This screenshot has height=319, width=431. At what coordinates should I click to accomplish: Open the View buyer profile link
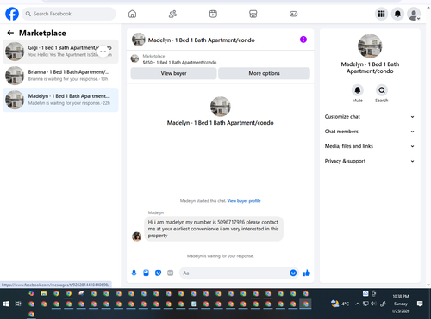point(244,201)
